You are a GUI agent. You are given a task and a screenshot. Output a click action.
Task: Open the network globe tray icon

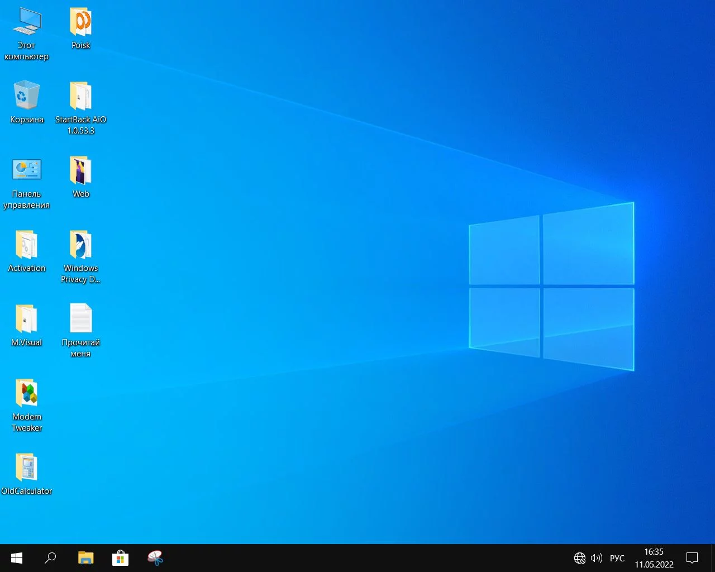click(580, 557)
